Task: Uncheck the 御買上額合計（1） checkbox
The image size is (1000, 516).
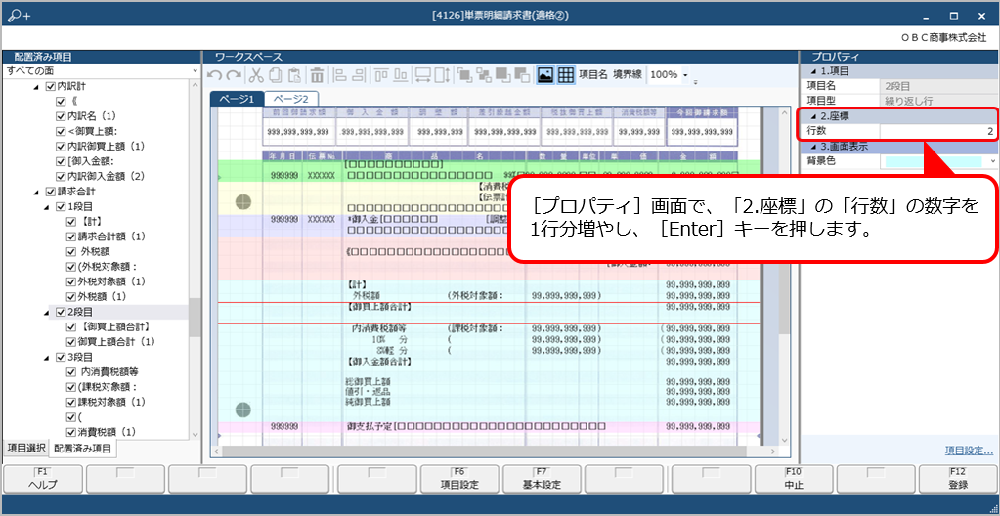Action: (70, 341)
